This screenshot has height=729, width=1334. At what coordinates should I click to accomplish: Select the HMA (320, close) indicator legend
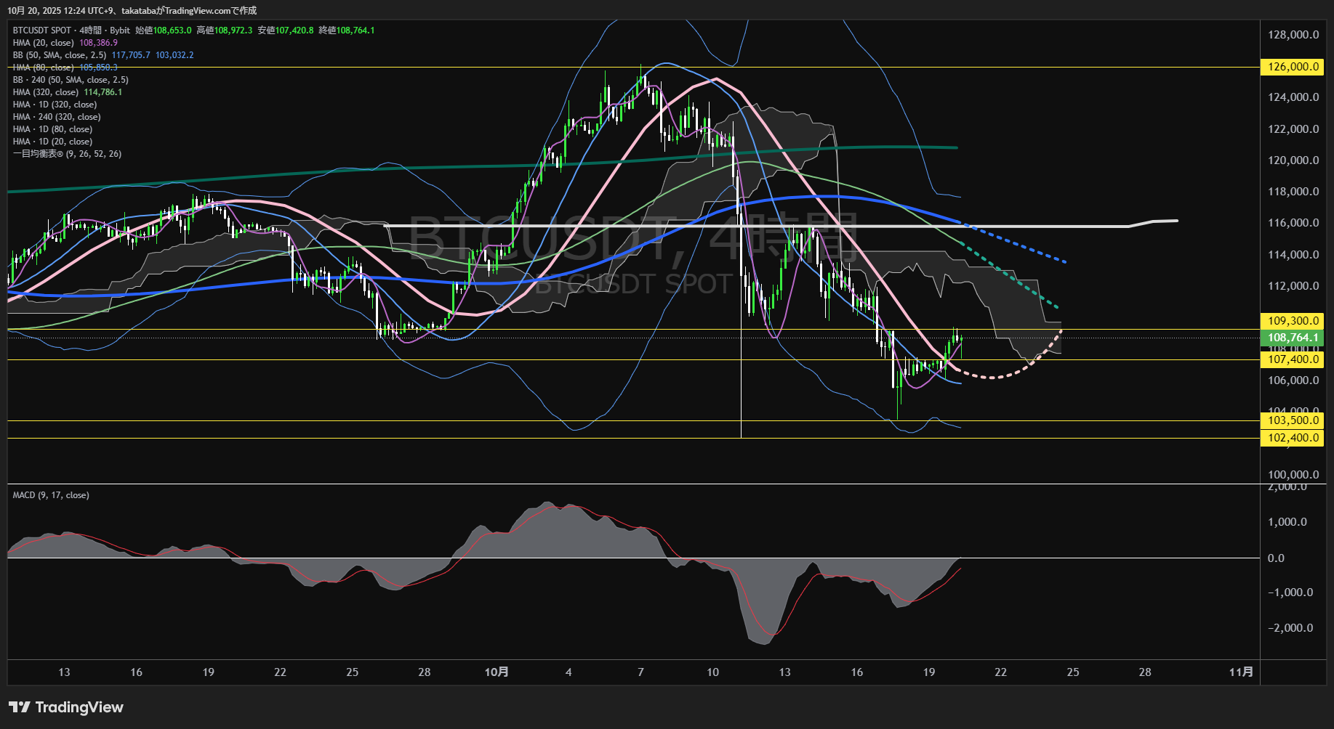(x=45, y=92)
